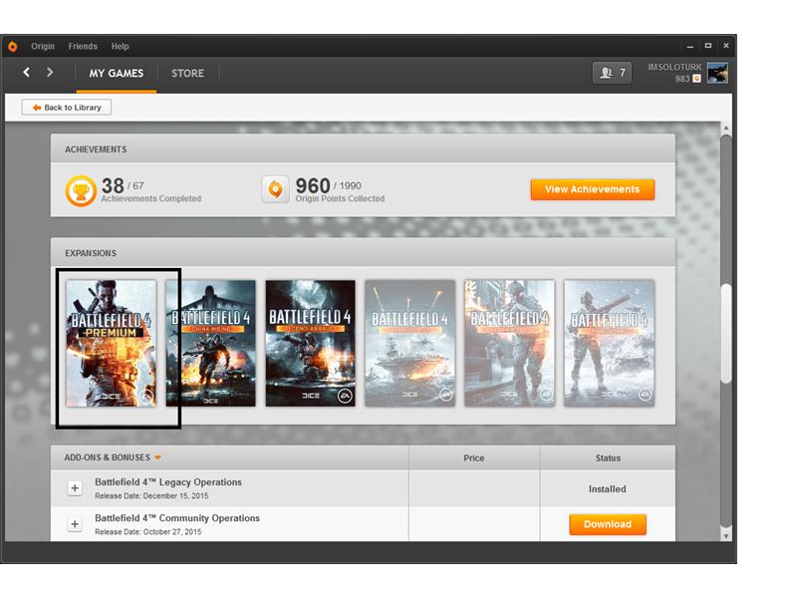Viewport: 797px width, 598px height.
Task: Click Release Date: December 15, 2015
Action: pos(151,495)
